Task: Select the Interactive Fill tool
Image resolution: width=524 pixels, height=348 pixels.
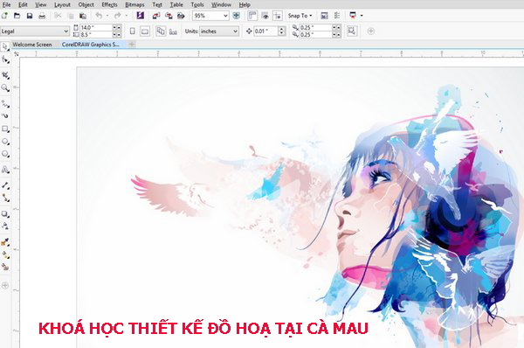Action: tap(5, 254)
